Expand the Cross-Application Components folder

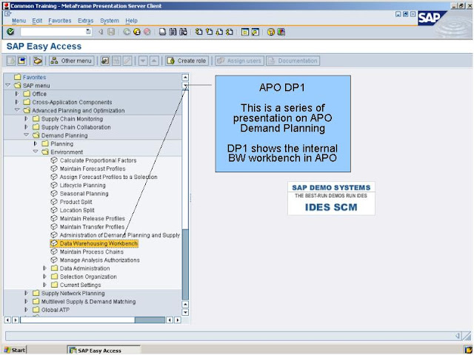coord(17,102)
